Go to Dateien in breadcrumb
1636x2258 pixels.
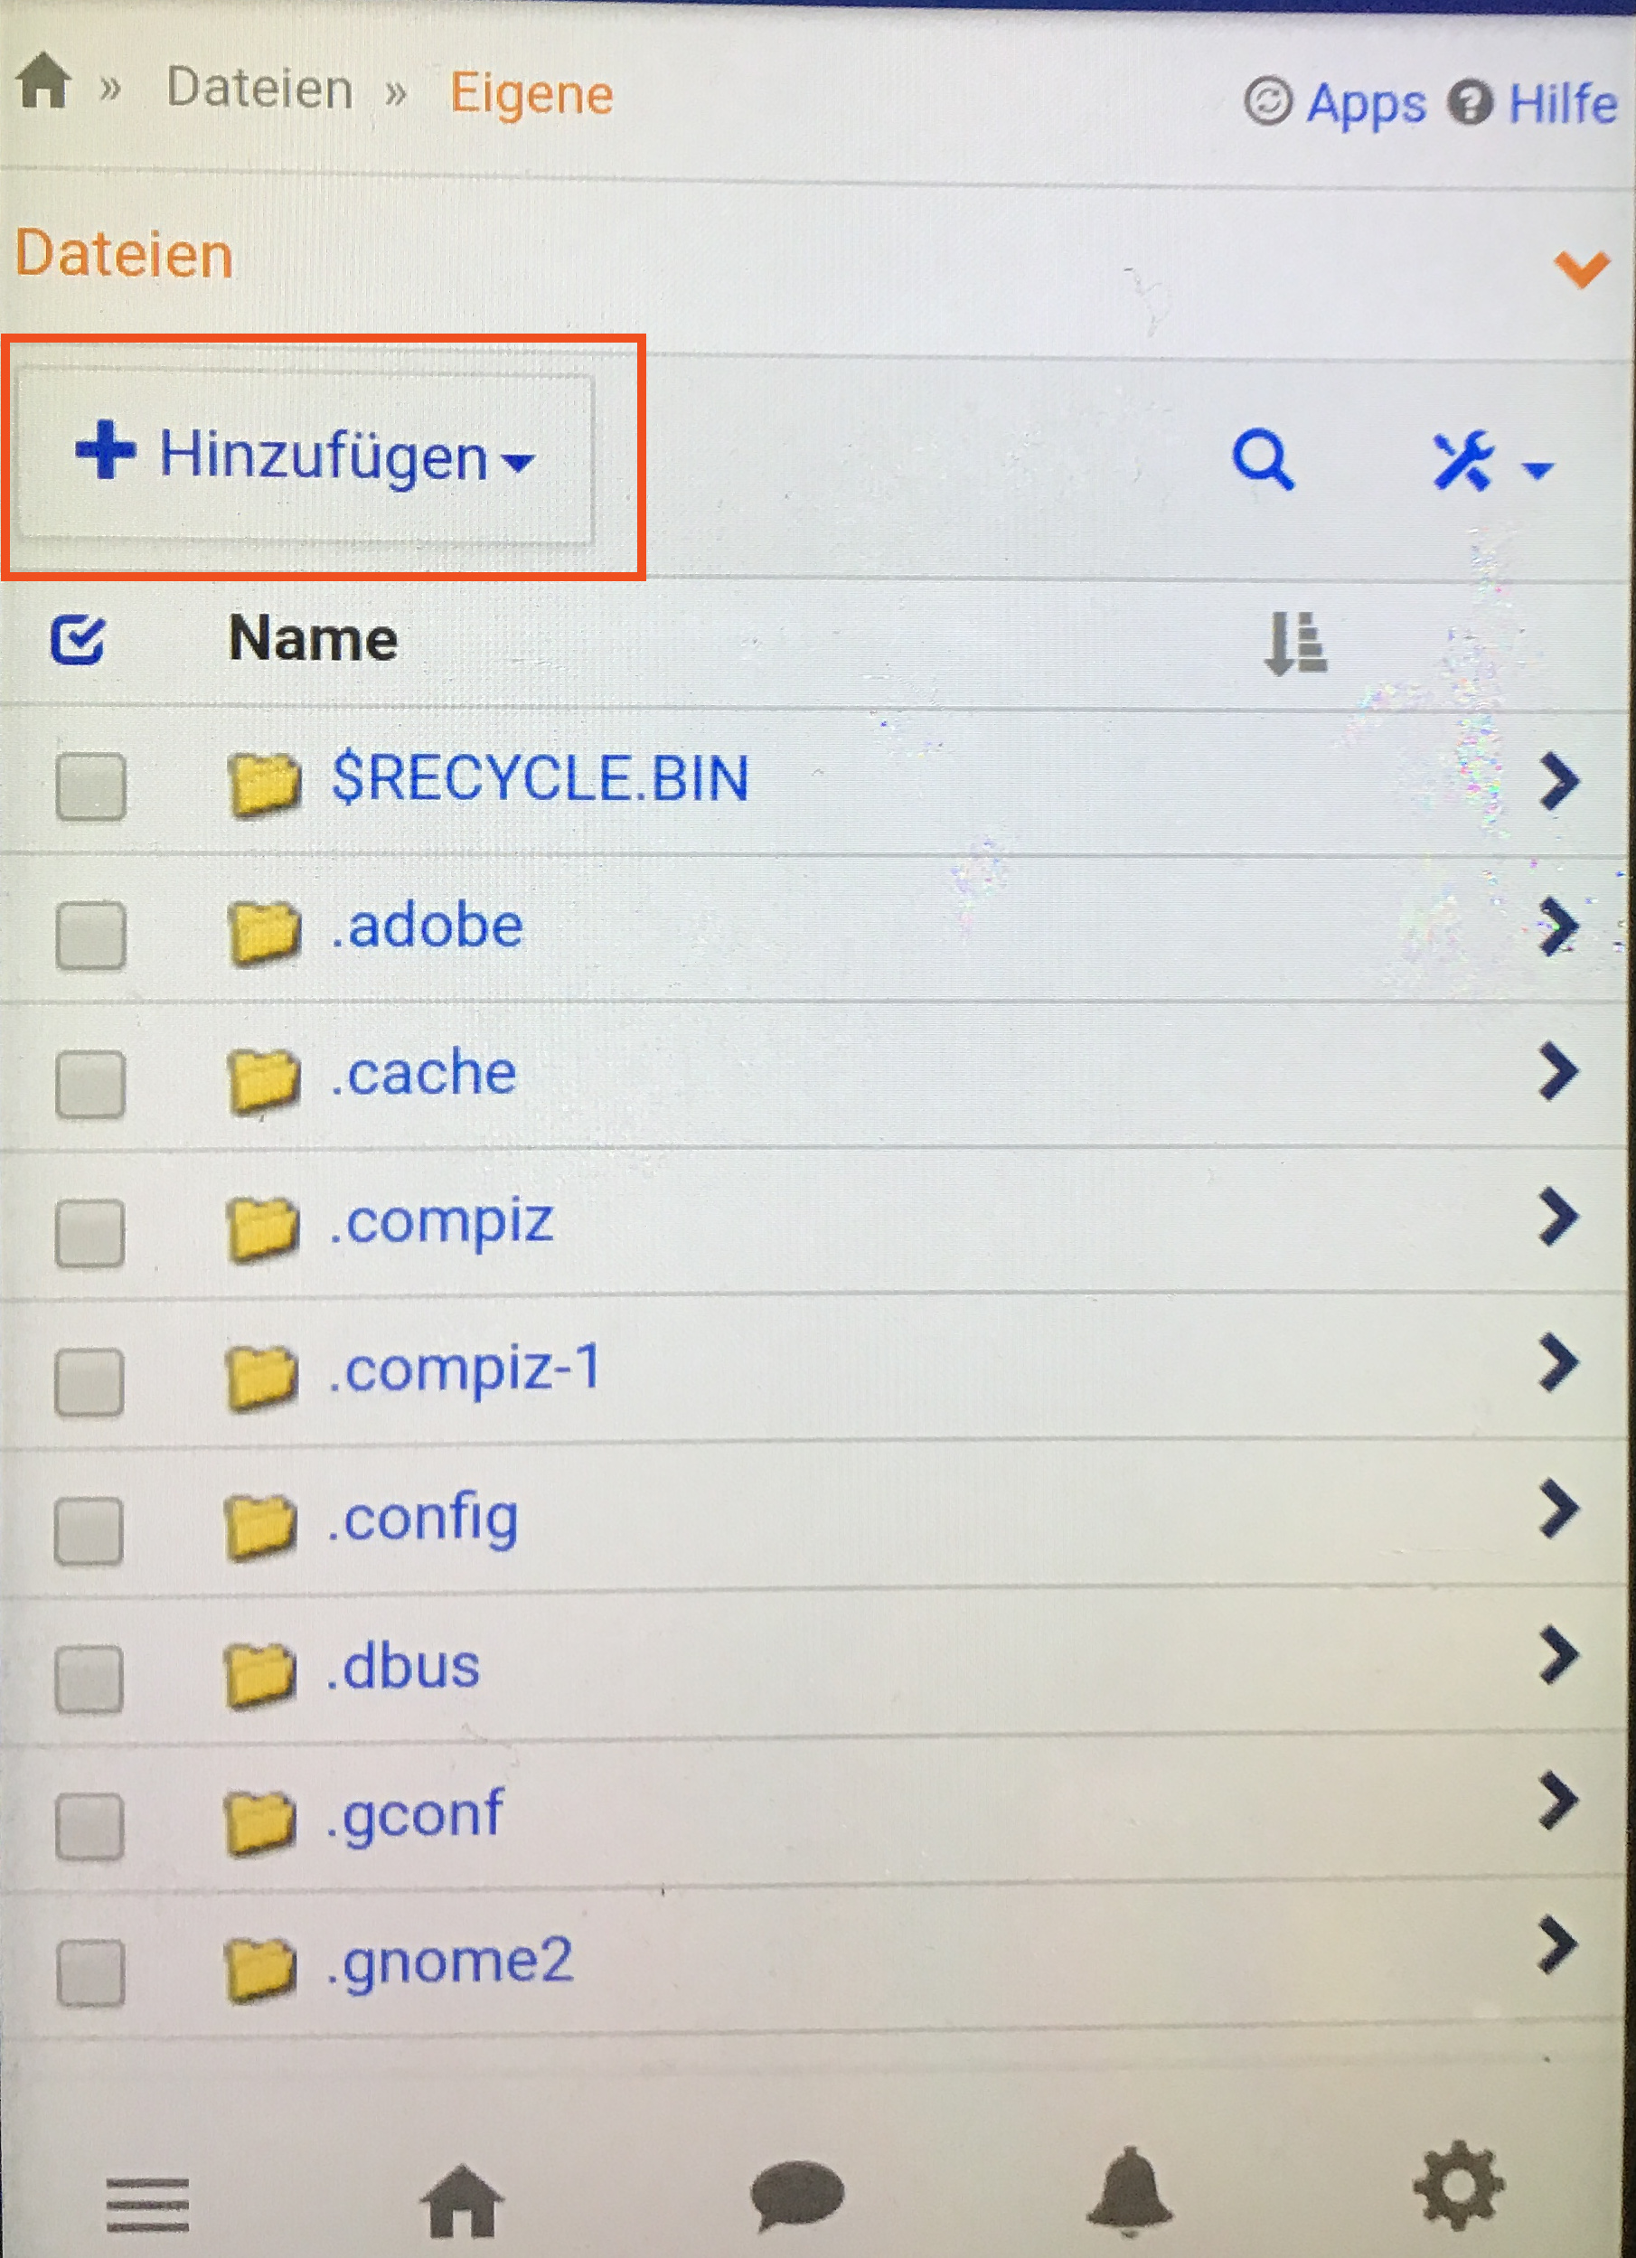pos(259,88)
